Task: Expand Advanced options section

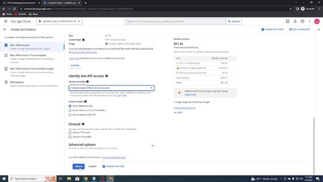Action: click(112, 146)
